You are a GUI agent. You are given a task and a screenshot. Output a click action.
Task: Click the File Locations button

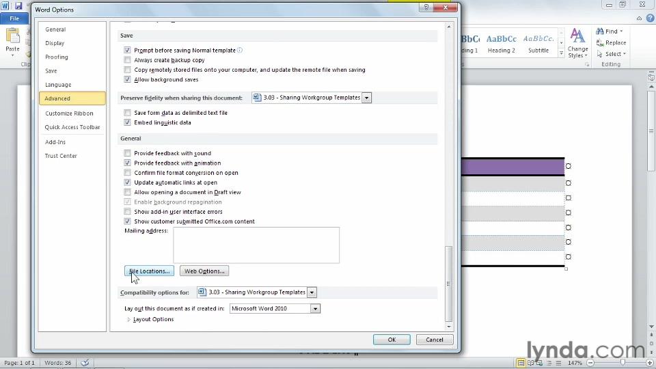[150, 271]
